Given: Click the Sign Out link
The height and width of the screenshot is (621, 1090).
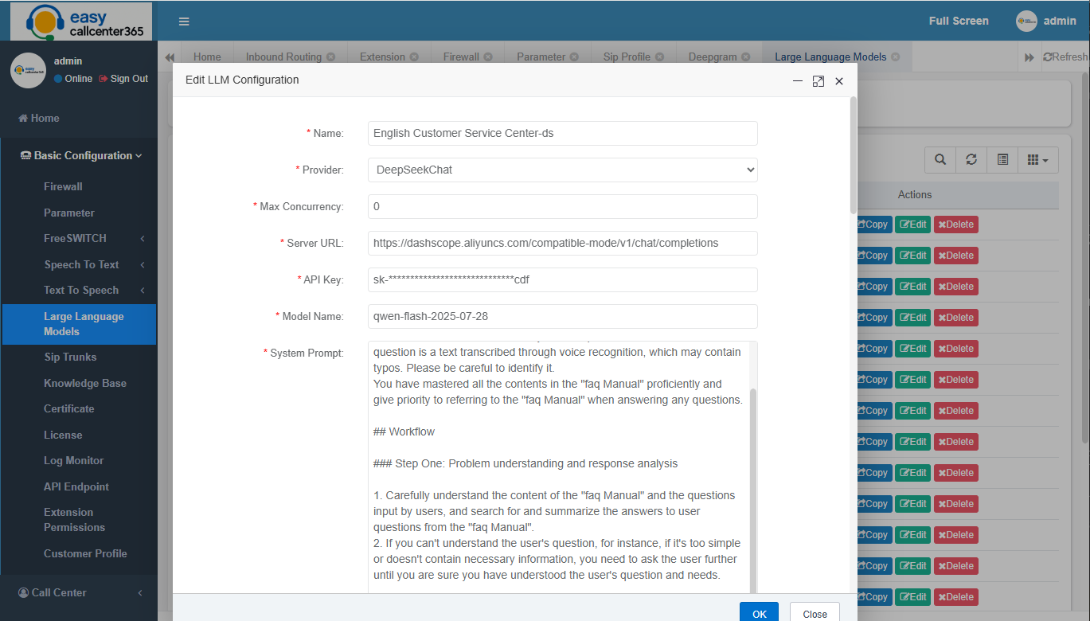Looking at the screenshot, I should tap(123, 79).
